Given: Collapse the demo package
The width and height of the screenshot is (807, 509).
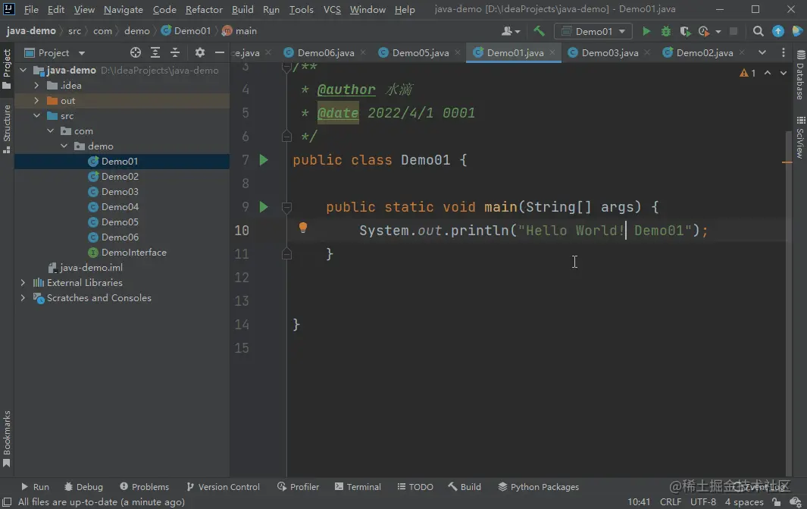Looking at the screenshot, I should [x=64, y=146].
